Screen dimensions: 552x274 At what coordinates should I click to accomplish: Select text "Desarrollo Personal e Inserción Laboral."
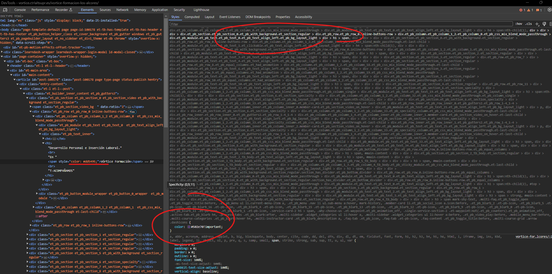85,148
